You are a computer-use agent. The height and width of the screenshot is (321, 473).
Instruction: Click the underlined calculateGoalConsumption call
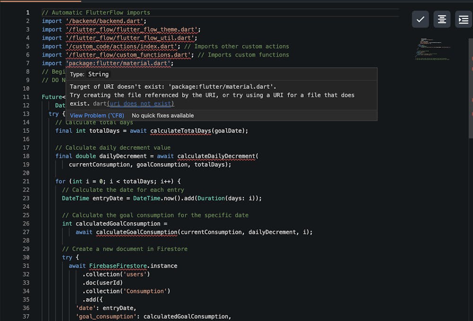pyautogui.click(x=137, y=232)
